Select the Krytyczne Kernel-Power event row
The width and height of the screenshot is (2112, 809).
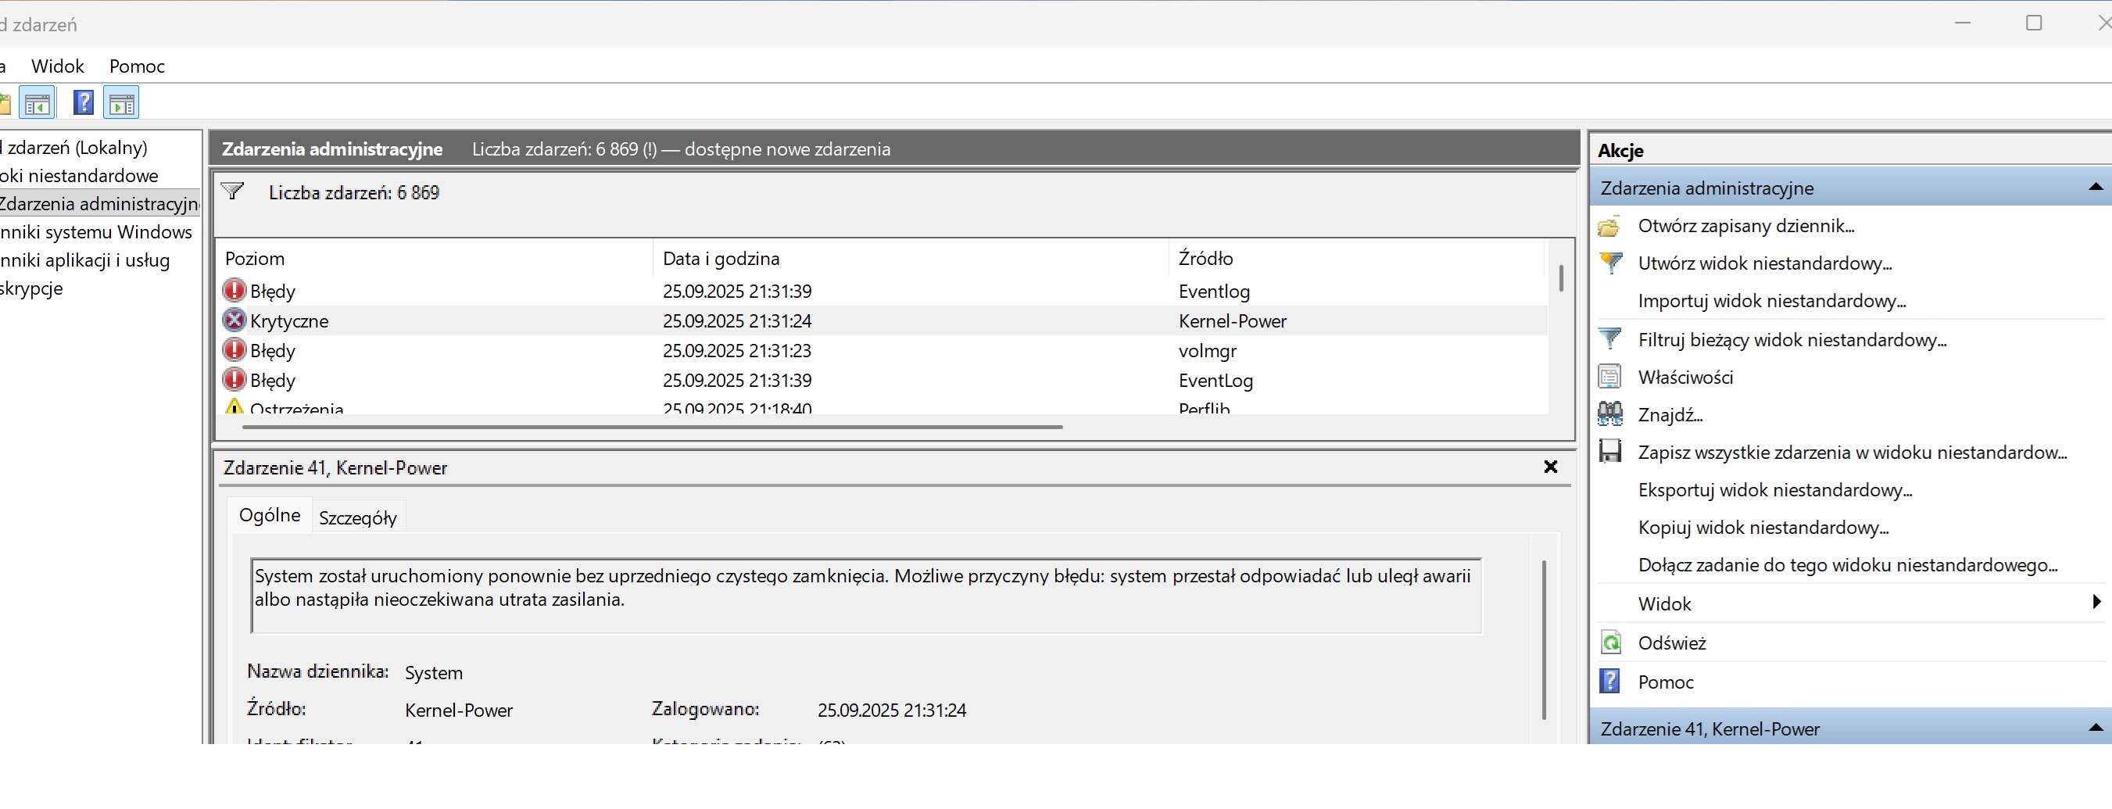coord(738,321)
